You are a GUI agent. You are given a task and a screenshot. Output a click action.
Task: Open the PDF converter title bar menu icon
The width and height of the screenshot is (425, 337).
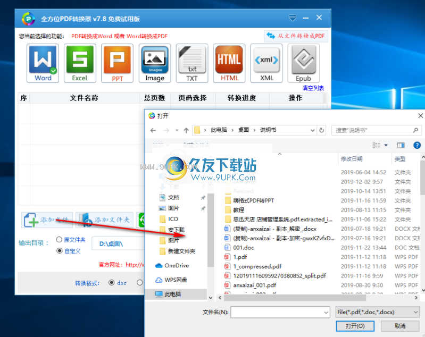click(x=293, y=18)
